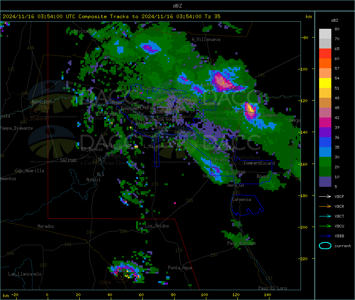The image size is (355, 300).
Task: Click the Bowen place label
Action: tap(262, 176)
